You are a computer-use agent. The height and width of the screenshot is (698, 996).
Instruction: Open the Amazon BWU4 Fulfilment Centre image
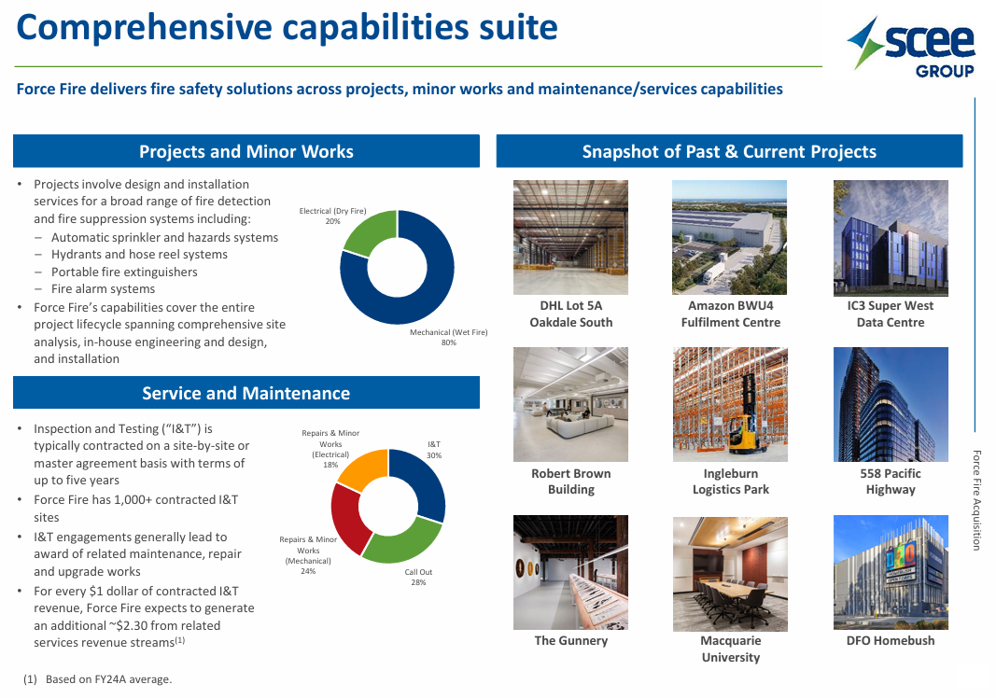(729, 238)
